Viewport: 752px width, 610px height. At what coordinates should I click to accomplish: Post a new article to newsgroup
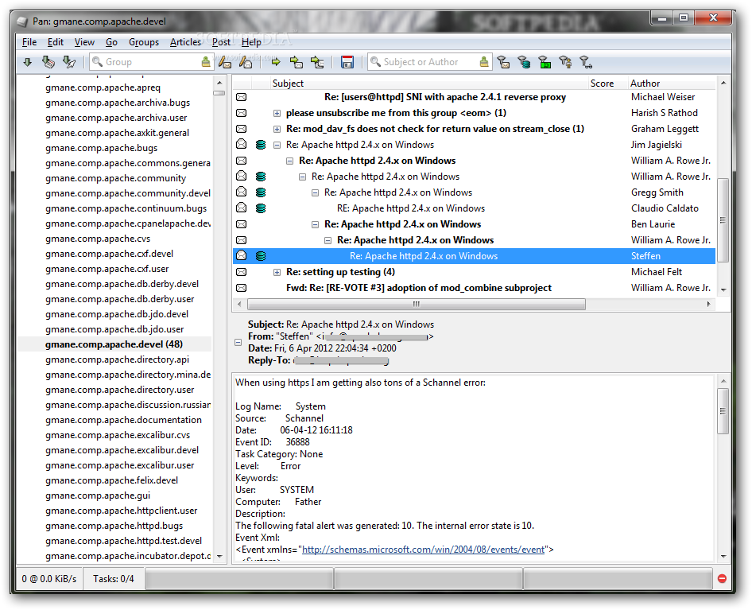coord(224,62)
